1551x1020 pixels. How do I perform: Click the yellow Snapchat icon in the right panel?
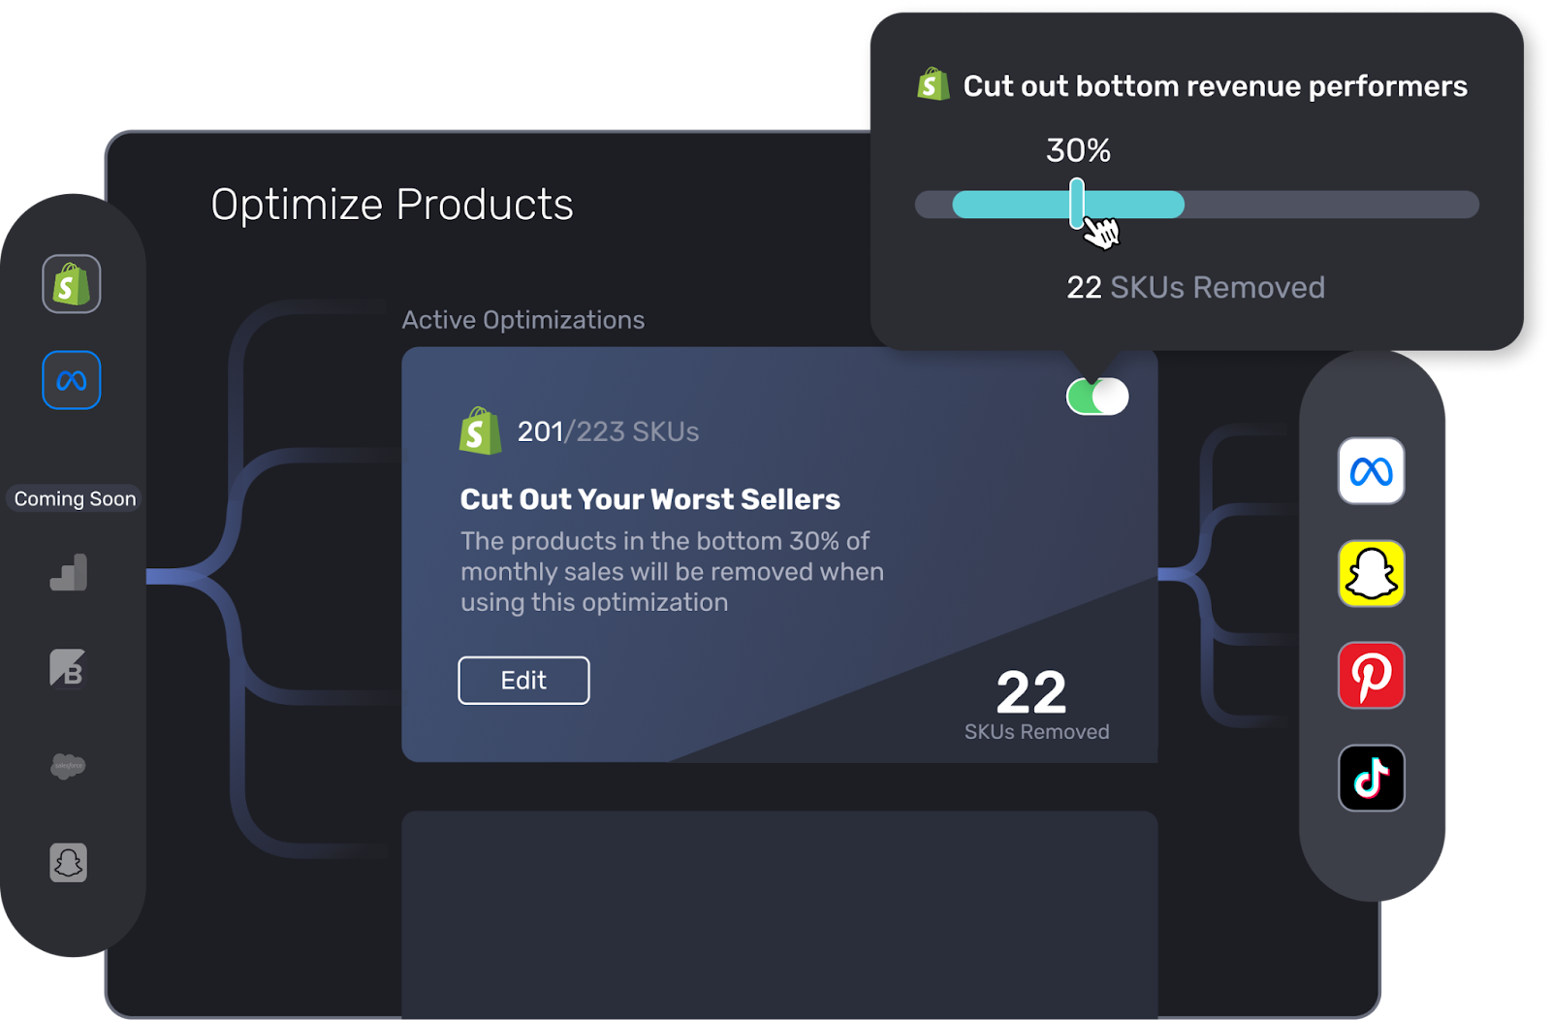tap(1371, 575)
